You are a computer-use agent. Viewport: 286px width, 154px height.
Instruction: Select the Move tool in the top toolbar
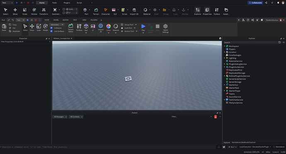pyautogui.click(x=15, y=11)
